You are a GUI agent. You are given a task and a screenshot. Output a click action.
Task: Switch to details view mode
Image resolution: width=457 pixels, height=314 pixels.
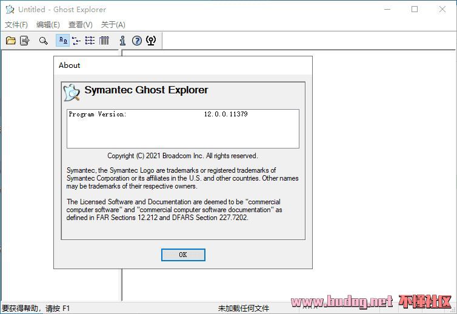pos(104,41)
